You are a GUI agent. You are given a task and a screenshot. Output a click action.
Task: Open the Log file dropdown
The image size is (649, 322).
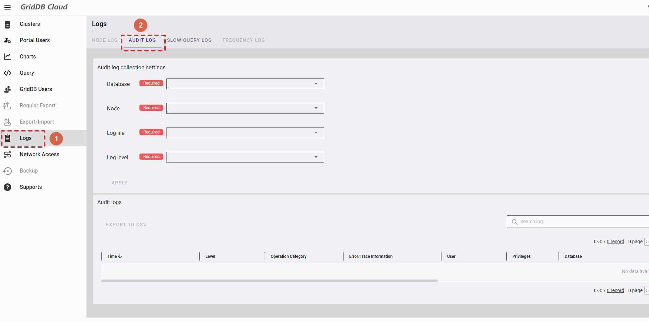[x=245, y=133]
